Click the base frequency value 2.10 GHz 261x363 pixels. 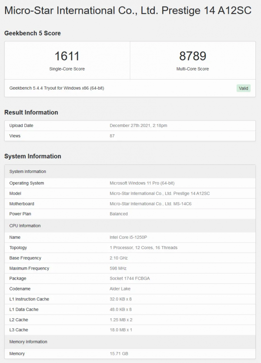[x=119, y=258]
